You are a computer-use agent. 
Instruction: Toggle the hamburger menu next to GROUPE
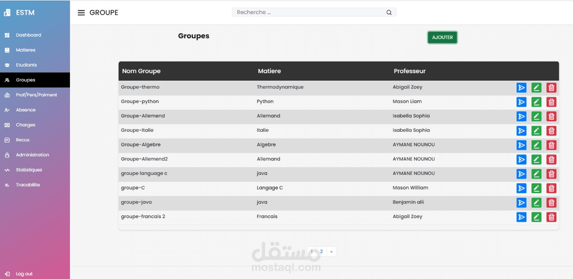(x=81, y=13)
